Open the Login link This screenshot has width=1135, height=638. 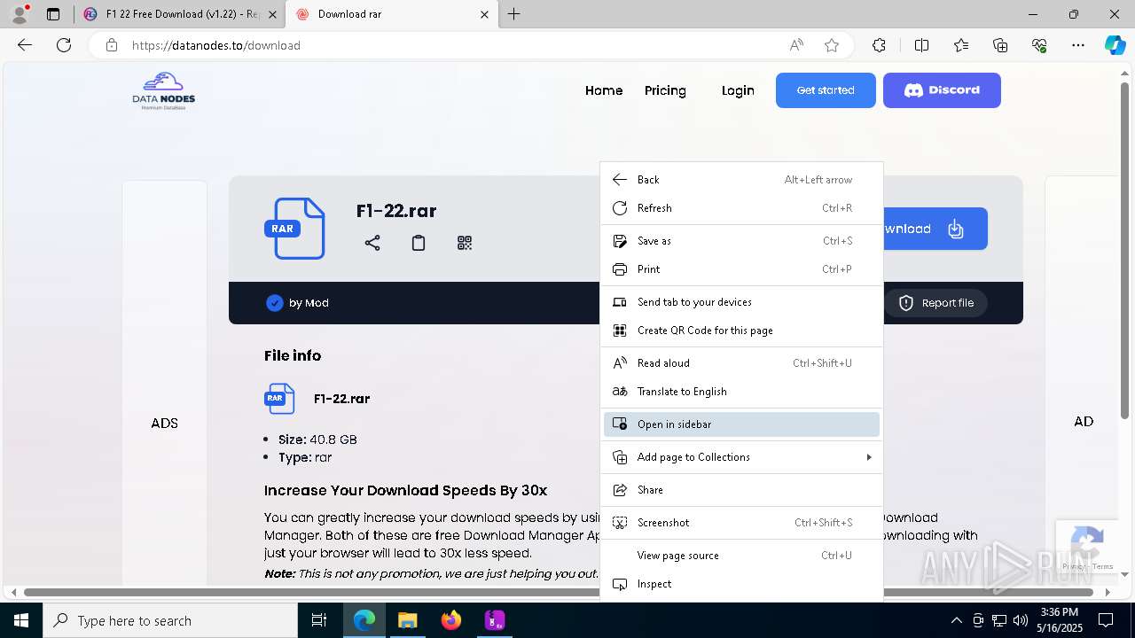coord(738,90)
